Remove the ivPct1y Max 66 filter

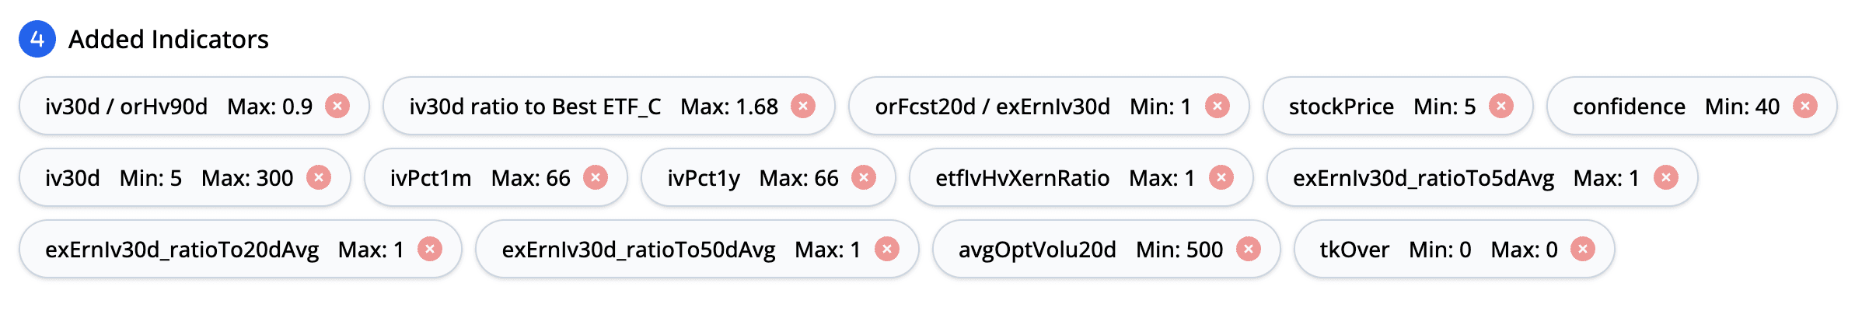(864, 177)
